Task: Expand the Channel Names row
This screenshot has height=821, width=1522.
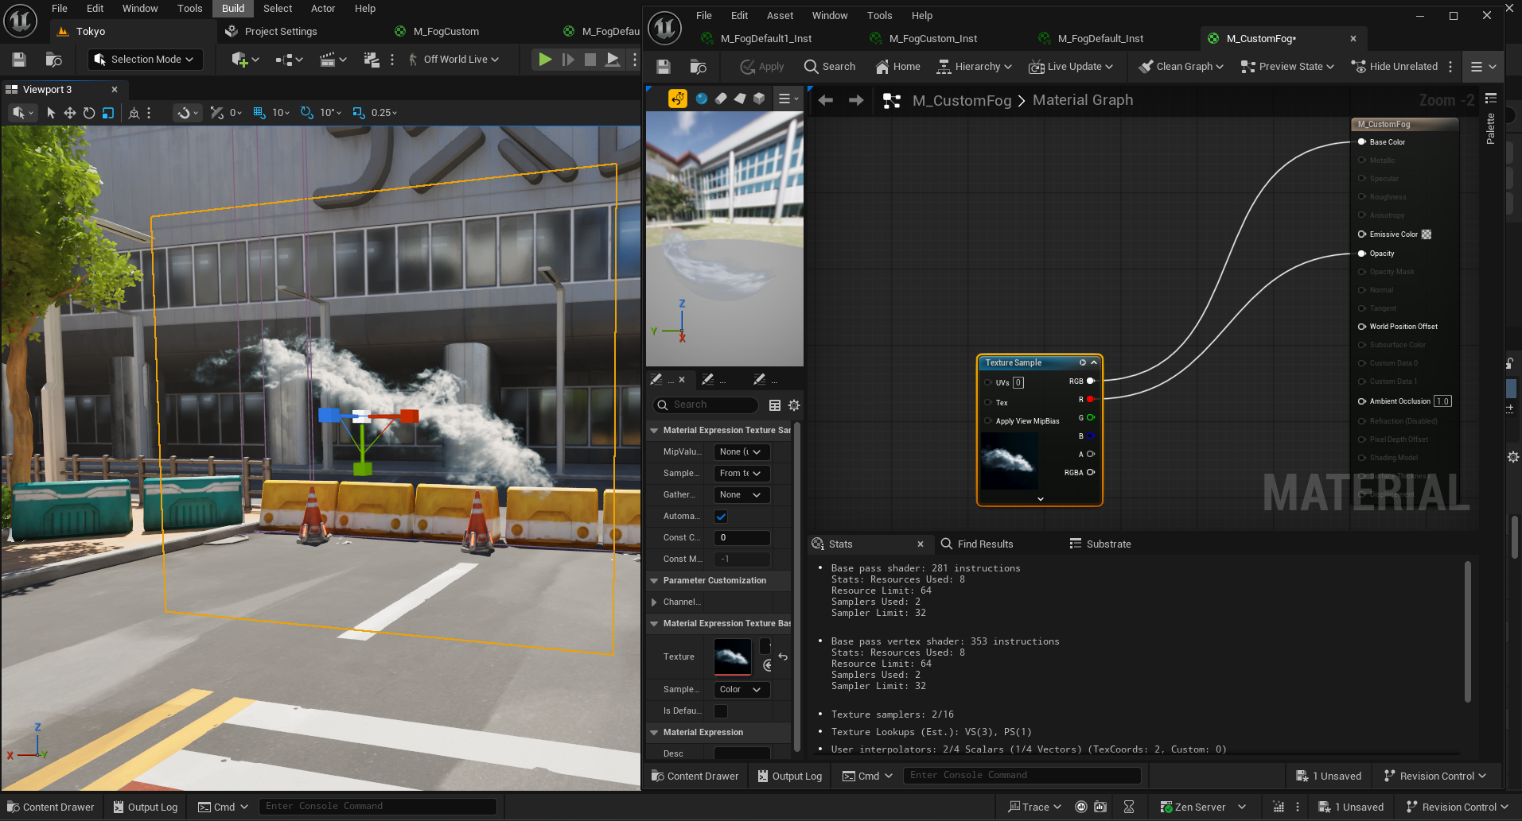Action: (654, 602)
